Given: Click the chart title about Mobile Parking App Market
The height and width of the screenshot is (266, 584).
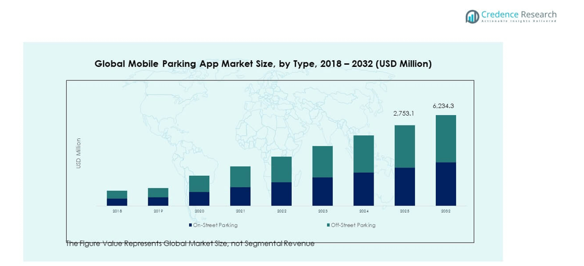Looking at the screenshot, I should tap(263, 64).
